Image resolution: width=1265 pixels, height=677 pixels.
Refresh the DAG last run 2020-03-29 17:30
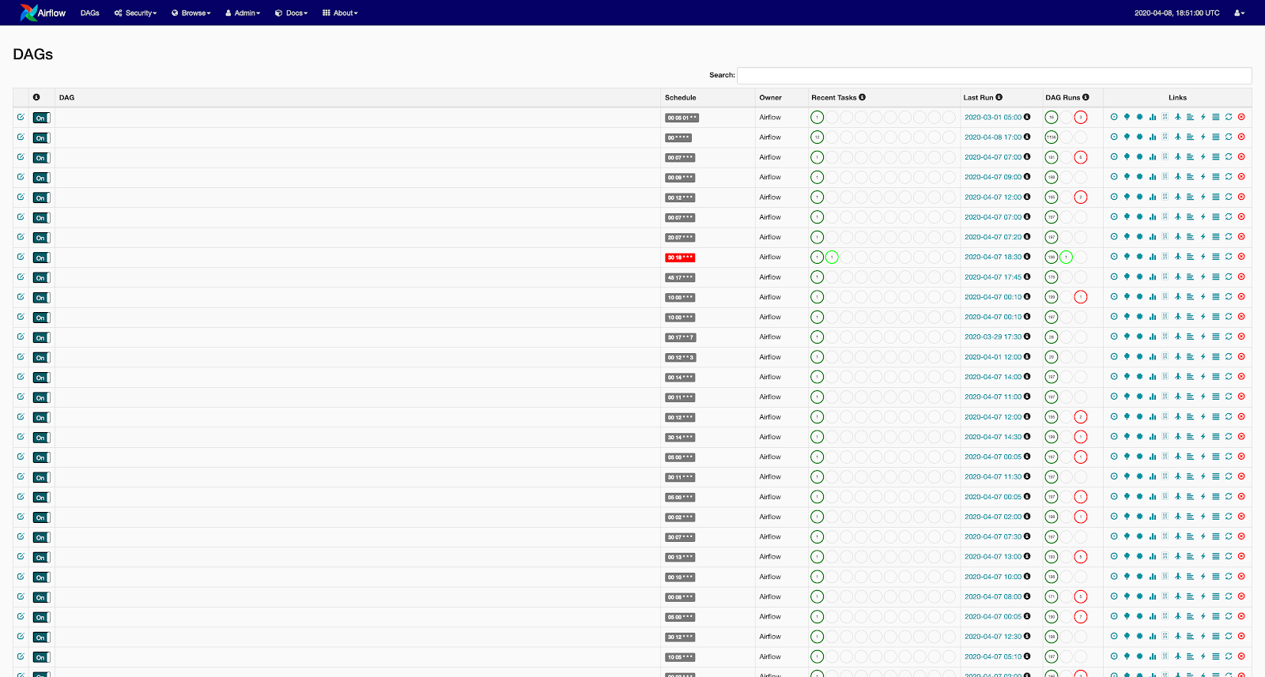[x=1228, y=337]
